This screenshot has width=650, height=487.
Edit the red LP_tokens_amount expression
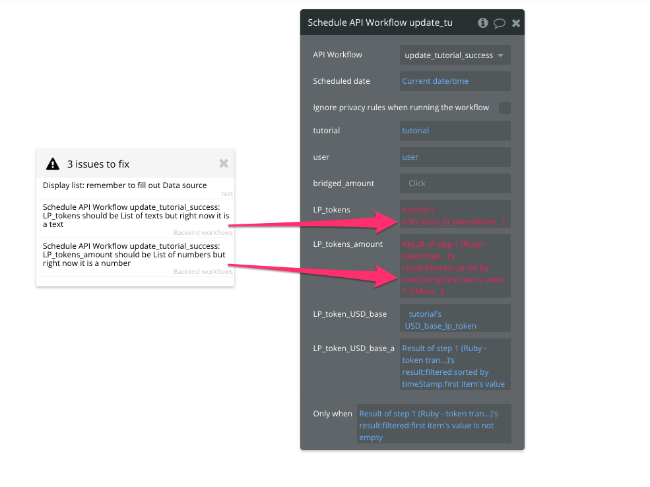point(455,267)
